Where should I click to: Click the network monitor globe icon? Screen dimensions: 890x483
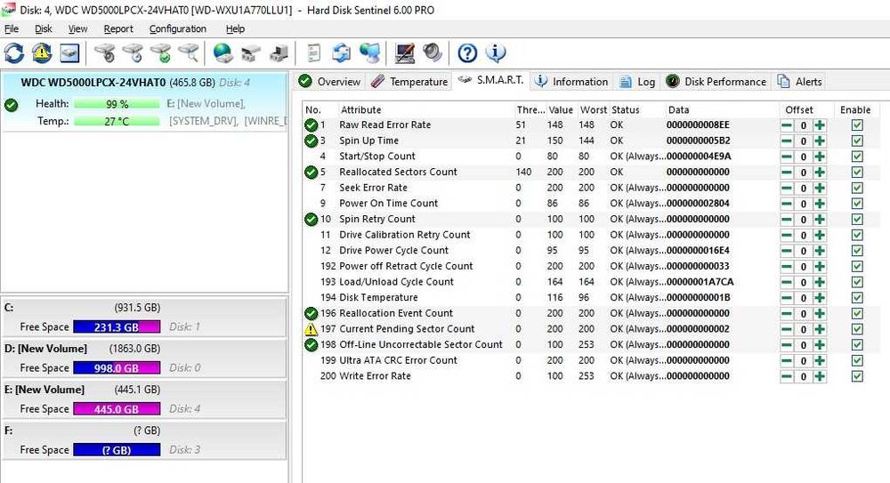click(x=369, y=53)
